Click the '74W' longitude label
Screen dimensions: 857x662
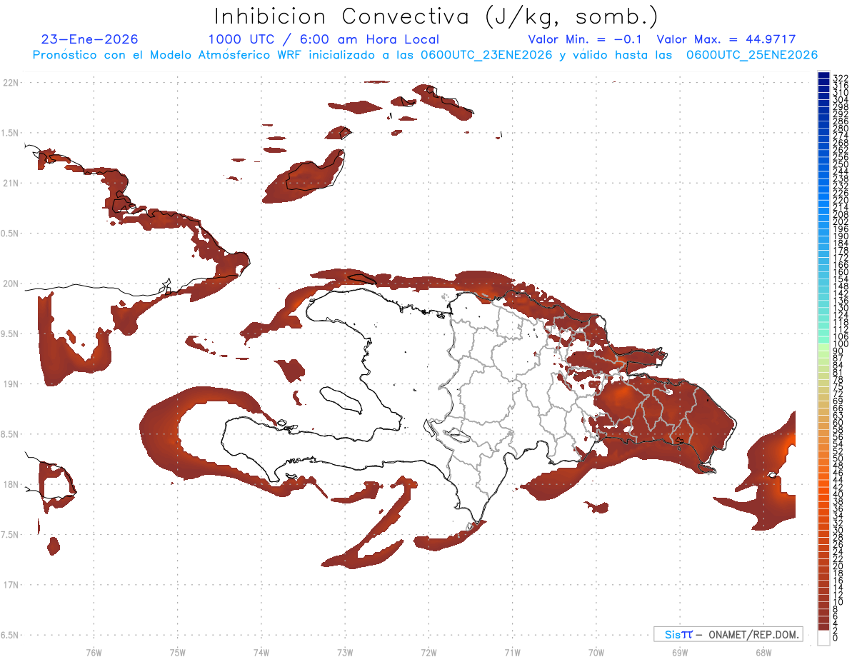pyautogui.click(x=261, y=652)
